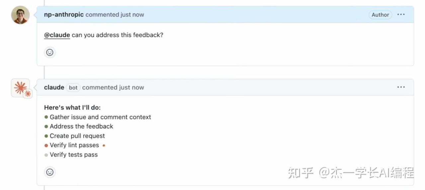Click grey status dot beside Verify tests pass
Viewport: 425px width, 190px height.
(x=46, y=155)
